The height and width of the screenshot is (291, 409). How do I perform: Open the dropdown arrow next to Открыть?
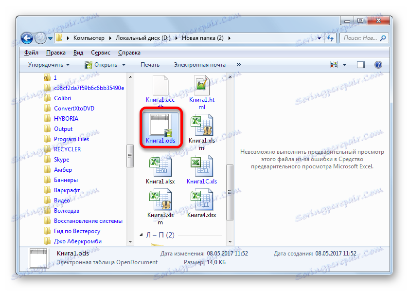[x=124, y=65]
